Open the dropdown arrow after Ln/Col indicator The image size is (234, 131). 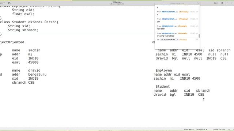point(229,130)
